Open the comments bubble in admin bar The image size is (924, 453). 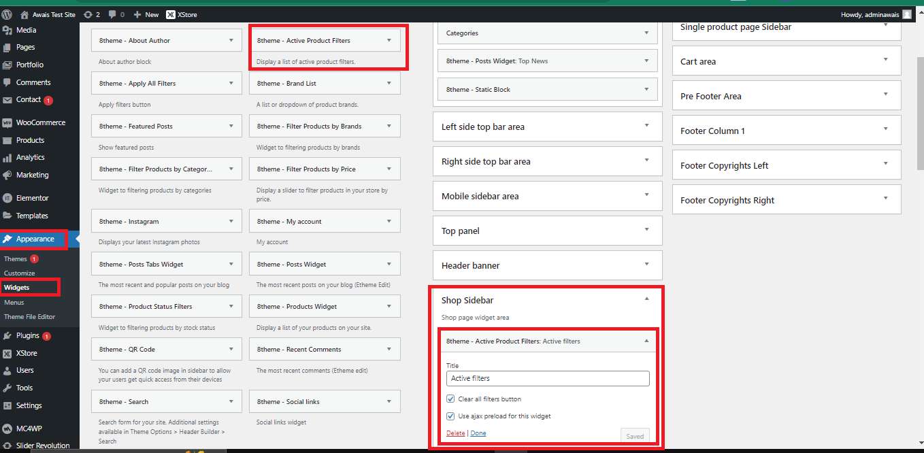[116, 14]
